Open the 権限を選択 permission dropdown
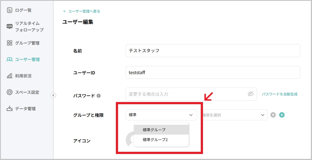This screenshot has width=312, height=160. (233, 115)
